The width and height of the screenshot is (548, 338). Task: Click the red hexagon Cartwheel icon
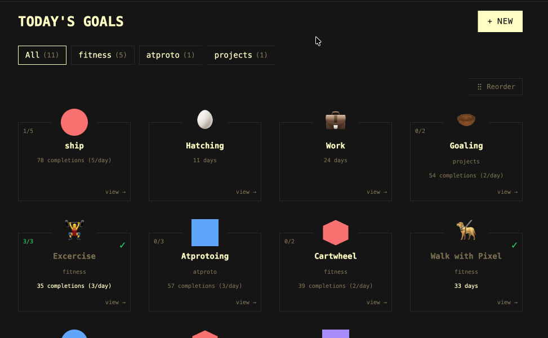[x=336, y=233]
